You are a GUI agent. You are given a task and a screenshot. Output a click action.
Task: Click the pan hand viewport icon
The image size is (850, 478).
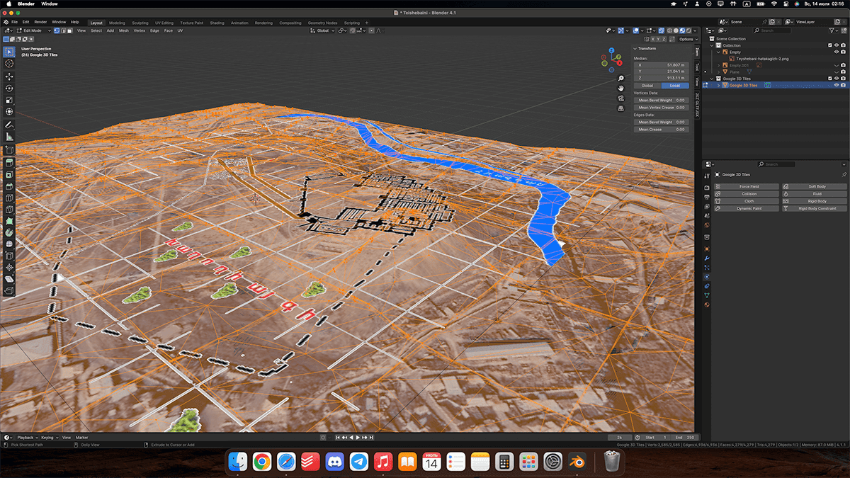[x=620, y=88]
